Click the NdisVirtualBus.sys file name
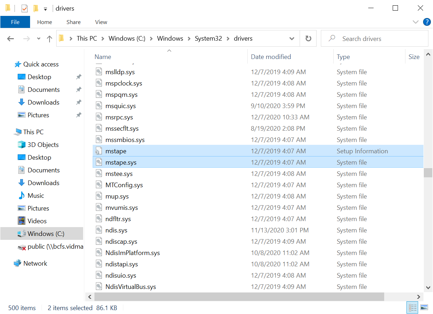The image size is (433, 314). [x=131, y=287]
